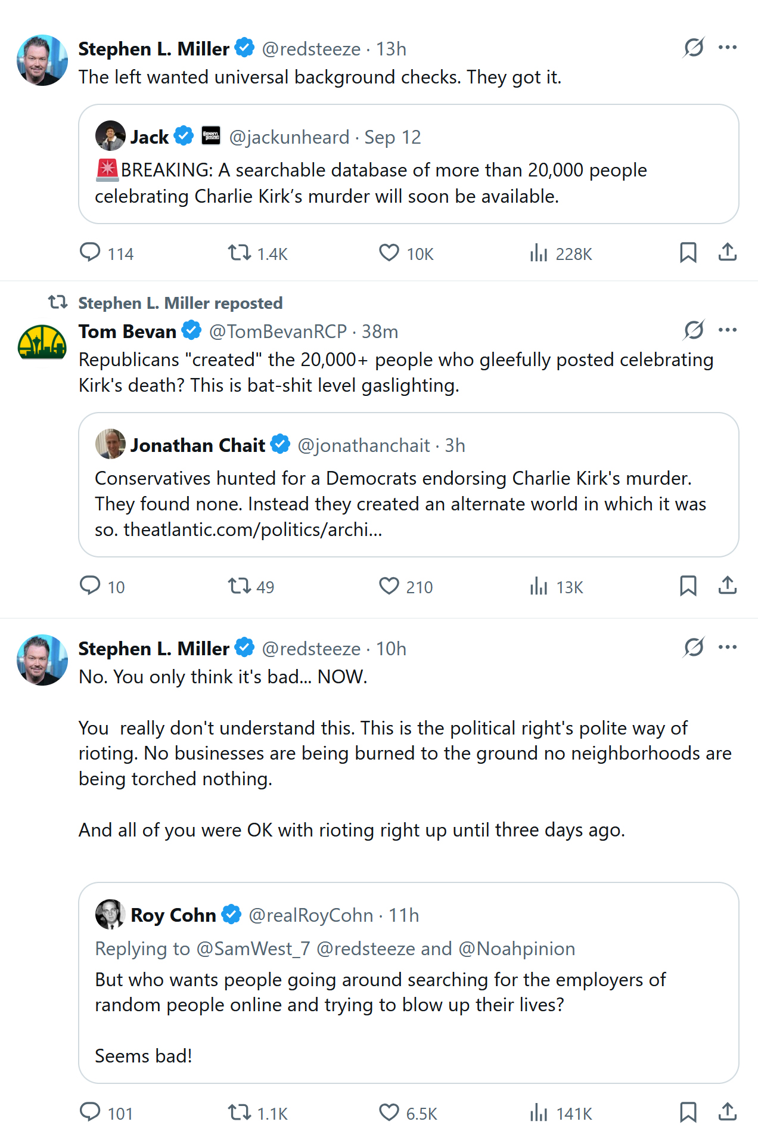Repost the 'polite way of rioting' tweet

(240, 1113)
